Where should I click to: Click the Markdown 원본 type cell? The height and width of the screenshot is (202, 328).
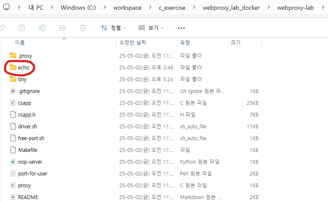point(201,197)
